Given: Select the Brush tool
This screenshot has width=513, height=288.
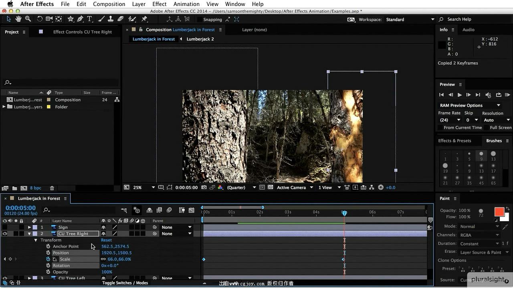Looking at the screenshot, I should (101, 19).
